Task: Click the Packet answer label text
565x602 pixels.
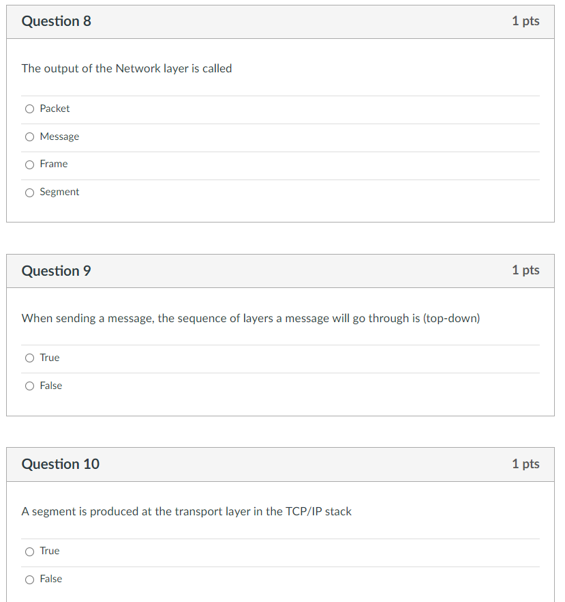Action: 55,109
